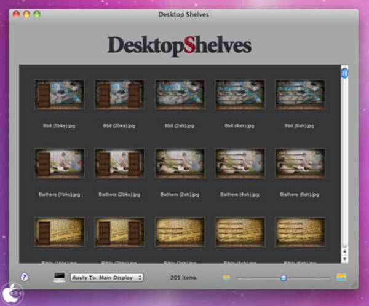This screenshot has height=306, width=369.
Task: Choose the 8bit (2sh).jpg wallpaper
Action: (x=180, y=94)
